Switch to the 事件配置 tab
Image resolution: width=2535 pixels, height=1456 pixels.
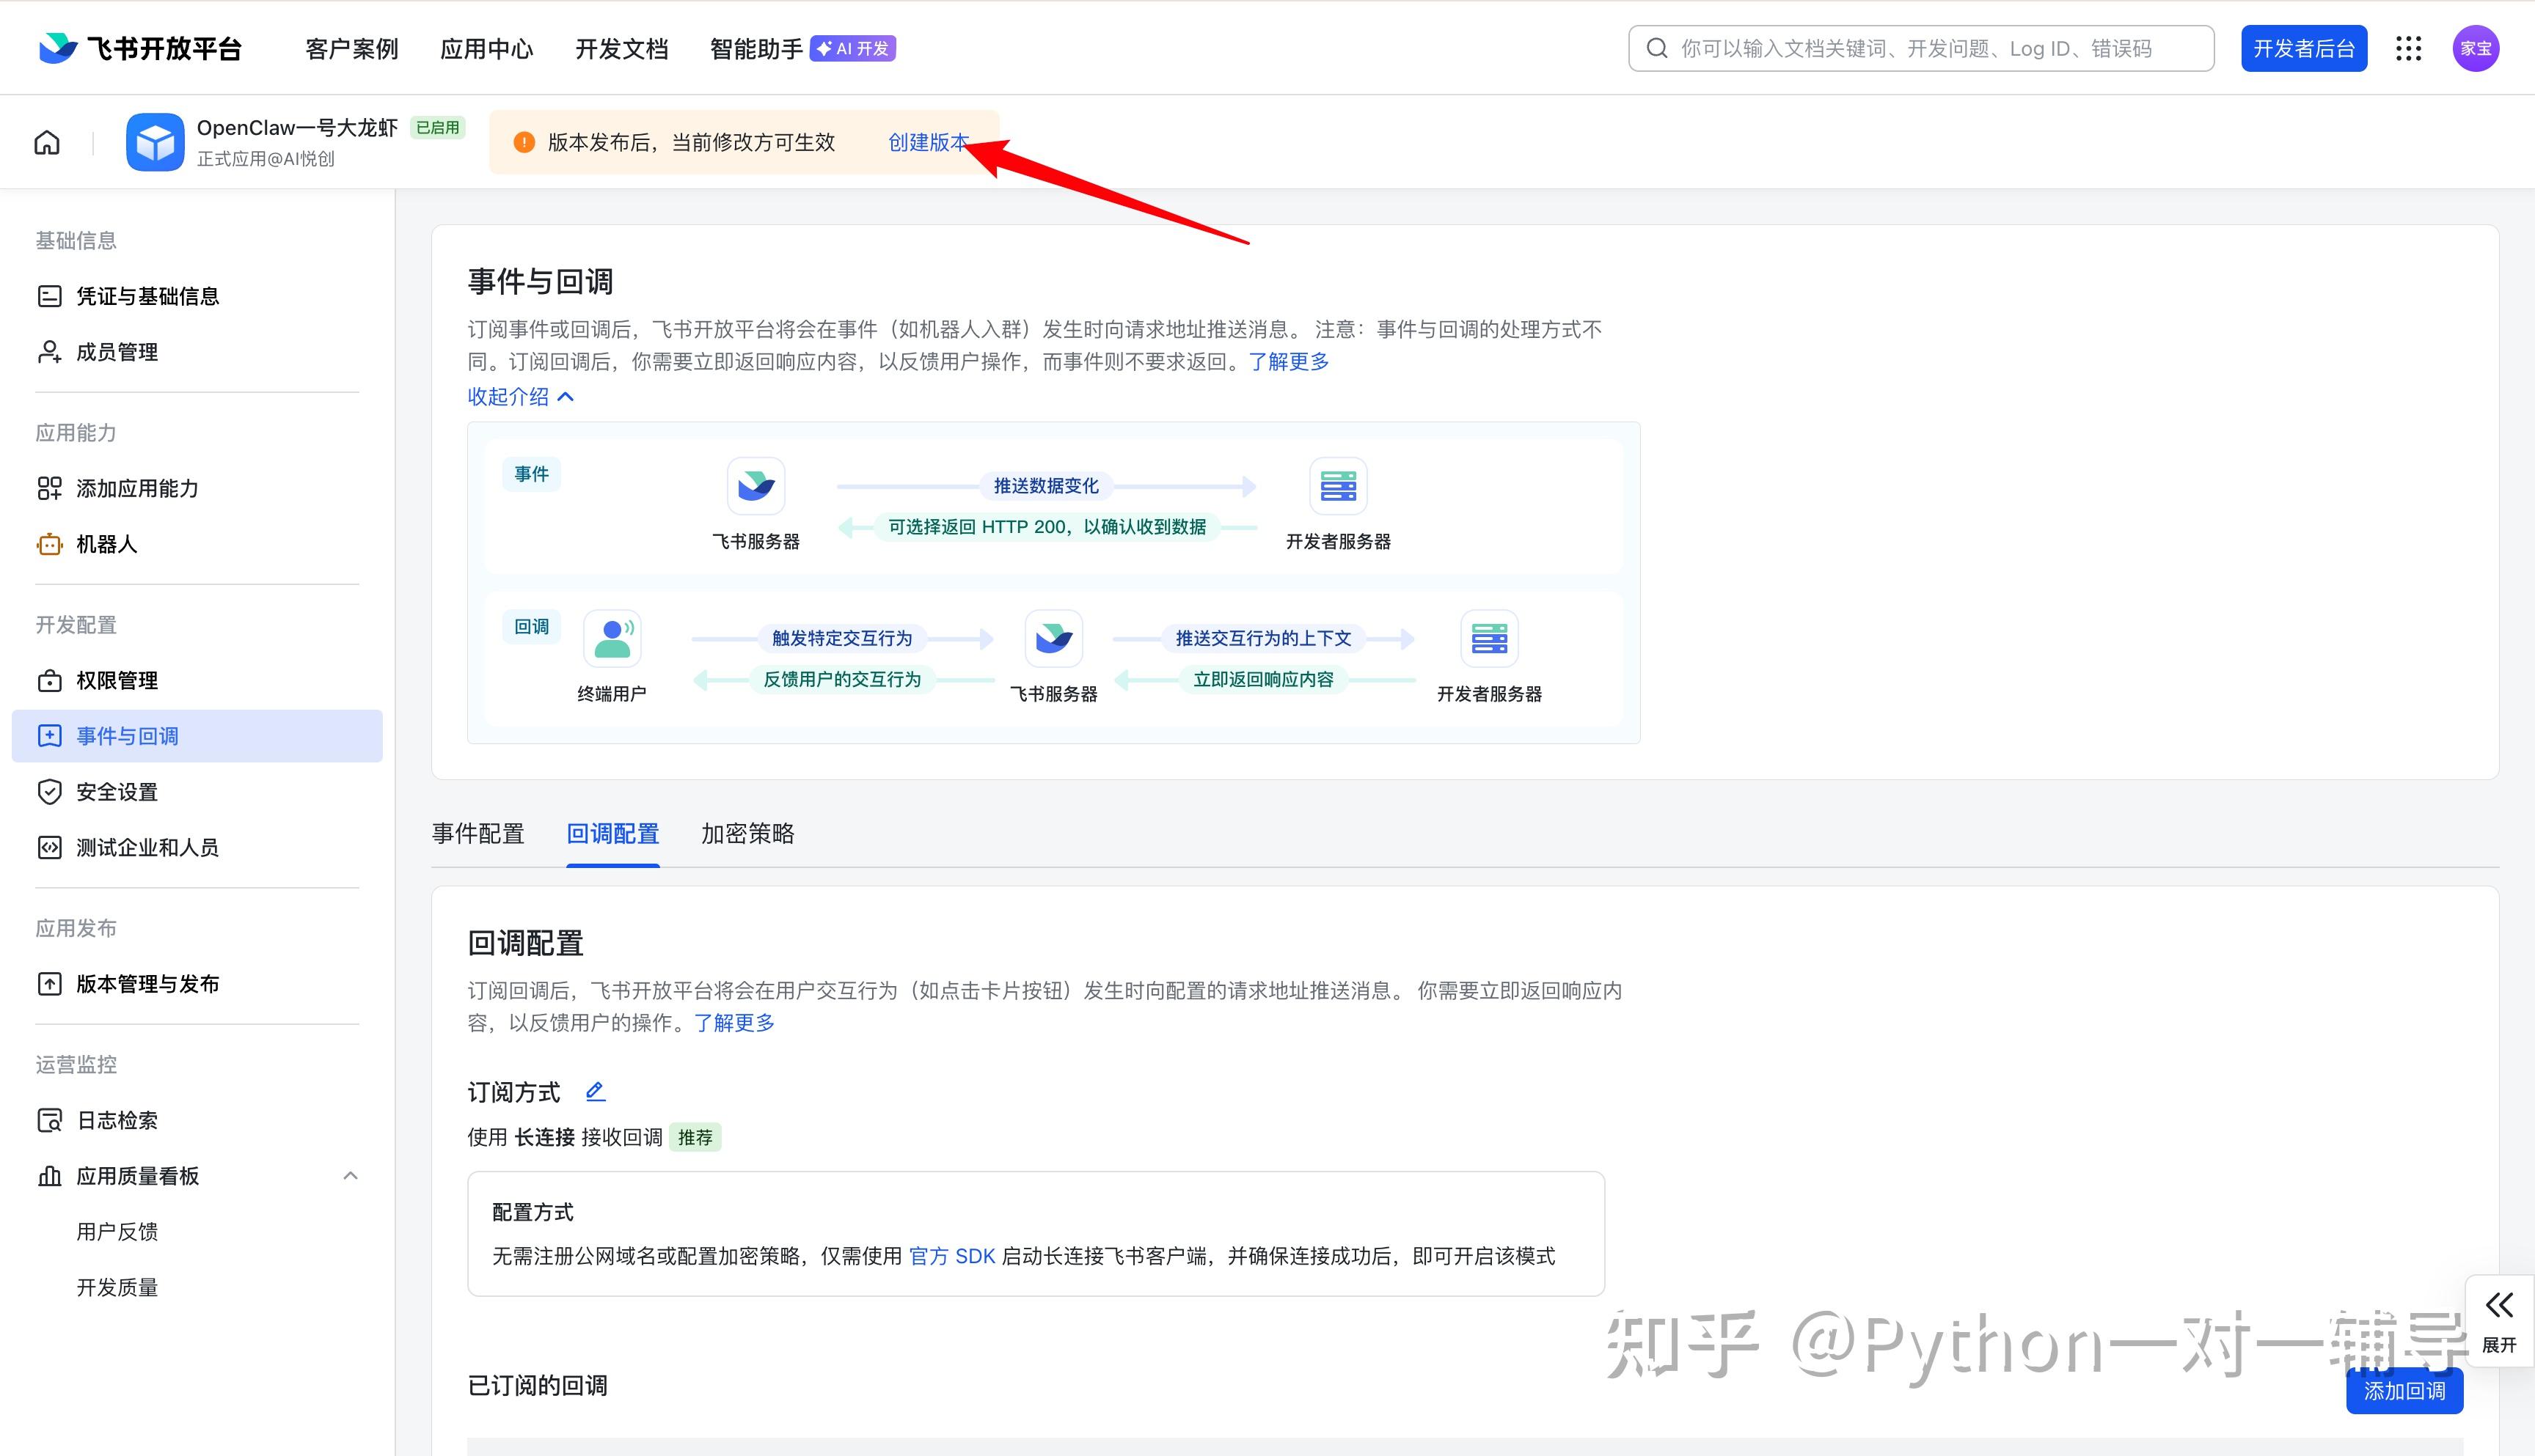click(478, 834)
